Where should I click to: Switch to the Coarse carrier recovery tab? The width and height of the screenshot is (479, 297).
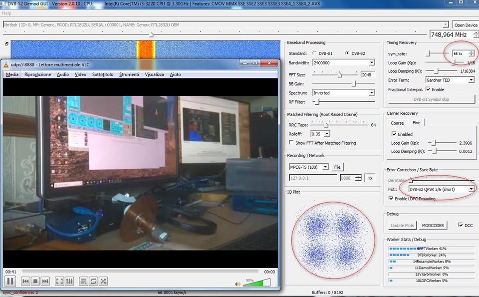397,123
